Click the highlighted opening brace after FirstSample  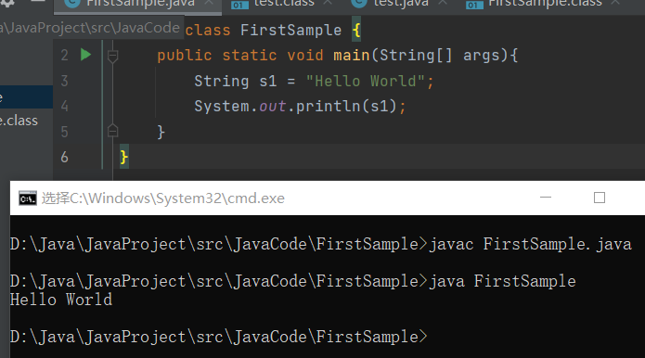tap(356, 30)
